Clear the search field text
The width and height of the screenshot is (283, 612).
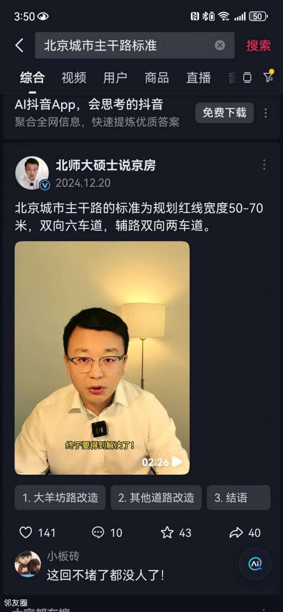coord(220,46)
